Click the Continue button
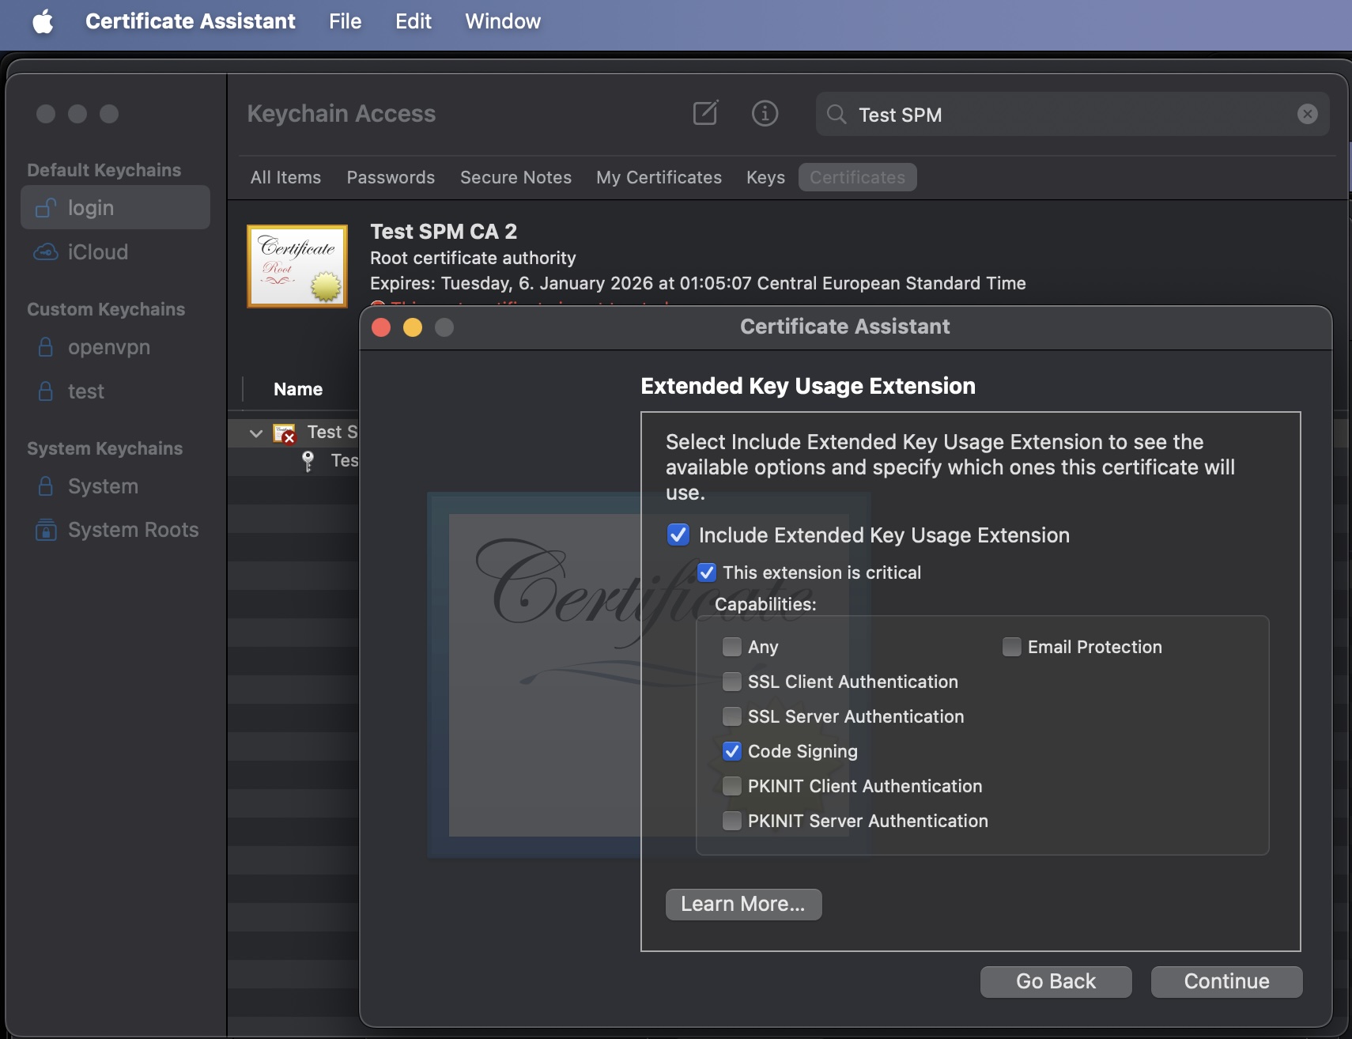 pyautogui.click(x=1226, y=981)
